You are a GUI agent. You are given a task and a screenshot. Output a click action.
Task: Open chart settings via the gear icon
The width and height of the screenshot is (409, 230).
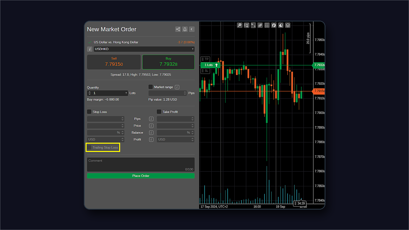tap(246, 25)
